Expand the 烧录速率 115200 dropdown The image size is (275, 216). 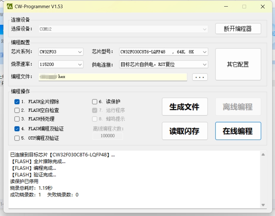[61, 64]
